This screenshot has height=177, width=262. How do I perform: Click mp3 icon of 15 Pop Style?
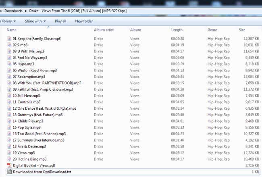click(x=9, y=127)
